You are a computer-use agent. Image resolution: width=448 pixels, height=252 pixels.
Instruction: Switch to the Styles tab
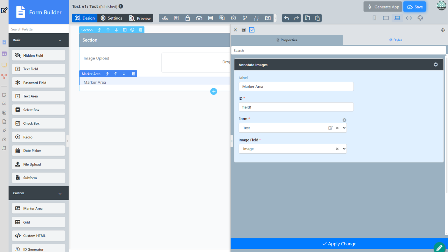coord(395,40)
